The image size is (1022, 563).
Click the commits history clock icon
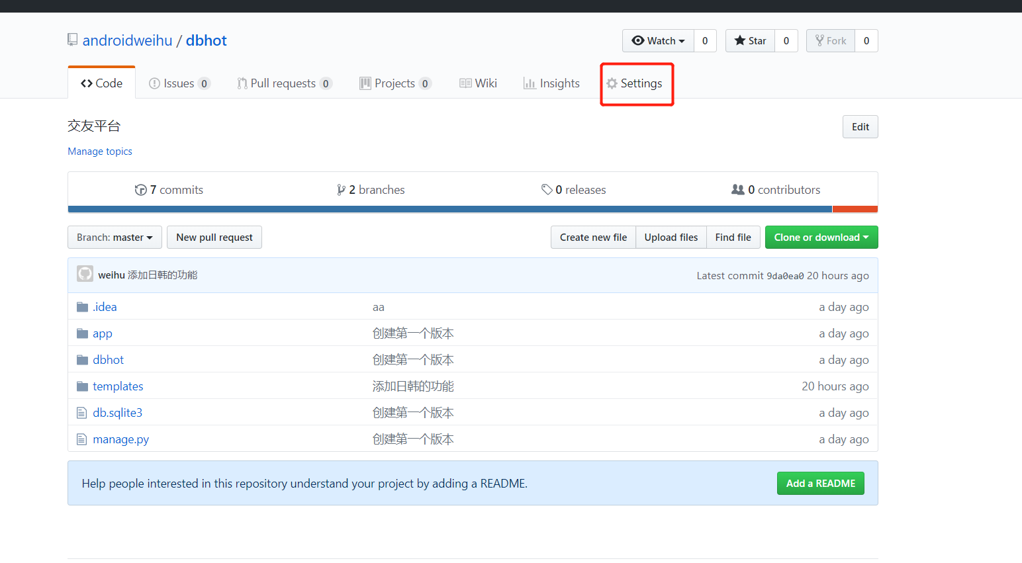pyautogui.click(x=140, y=190)
